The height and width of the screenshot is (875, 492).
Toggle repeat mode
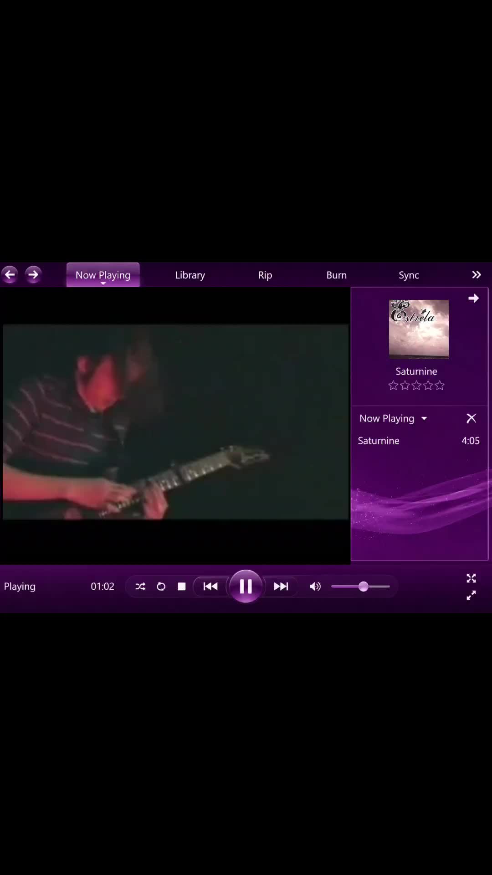[161, 587]
